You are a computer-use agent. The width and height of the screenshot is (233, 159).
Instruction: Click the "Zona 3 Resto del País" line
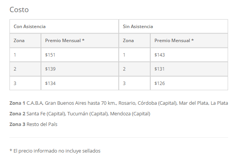(x=33, y=124)
